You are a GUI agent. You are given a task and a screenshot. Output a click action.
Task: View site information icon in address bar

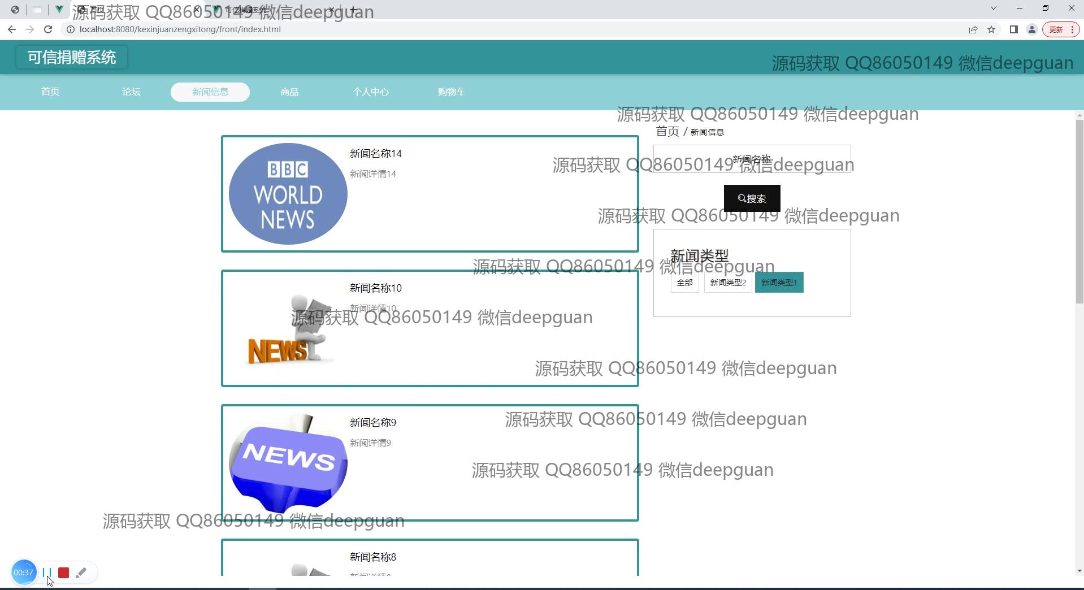[71, 29]
